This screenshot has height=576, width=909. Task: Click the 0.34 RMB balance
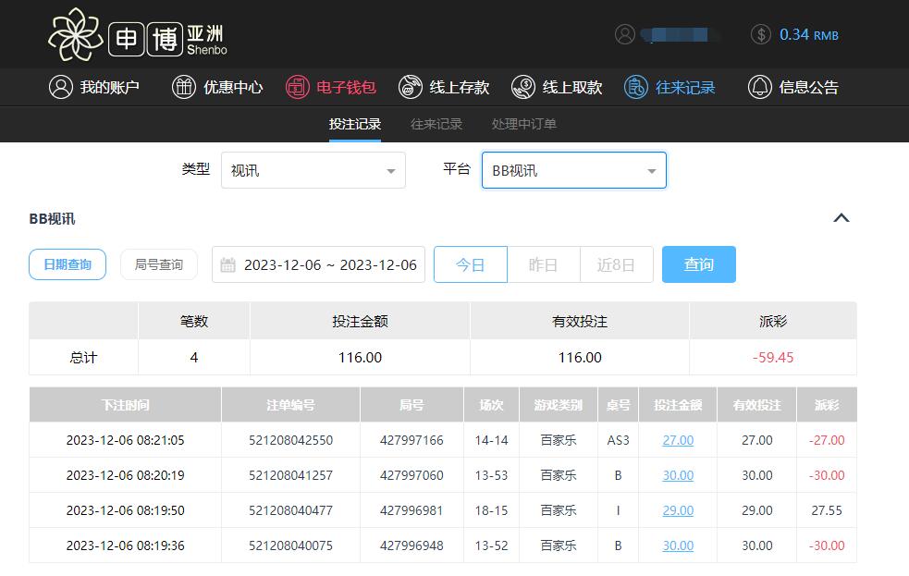point(809,35)
